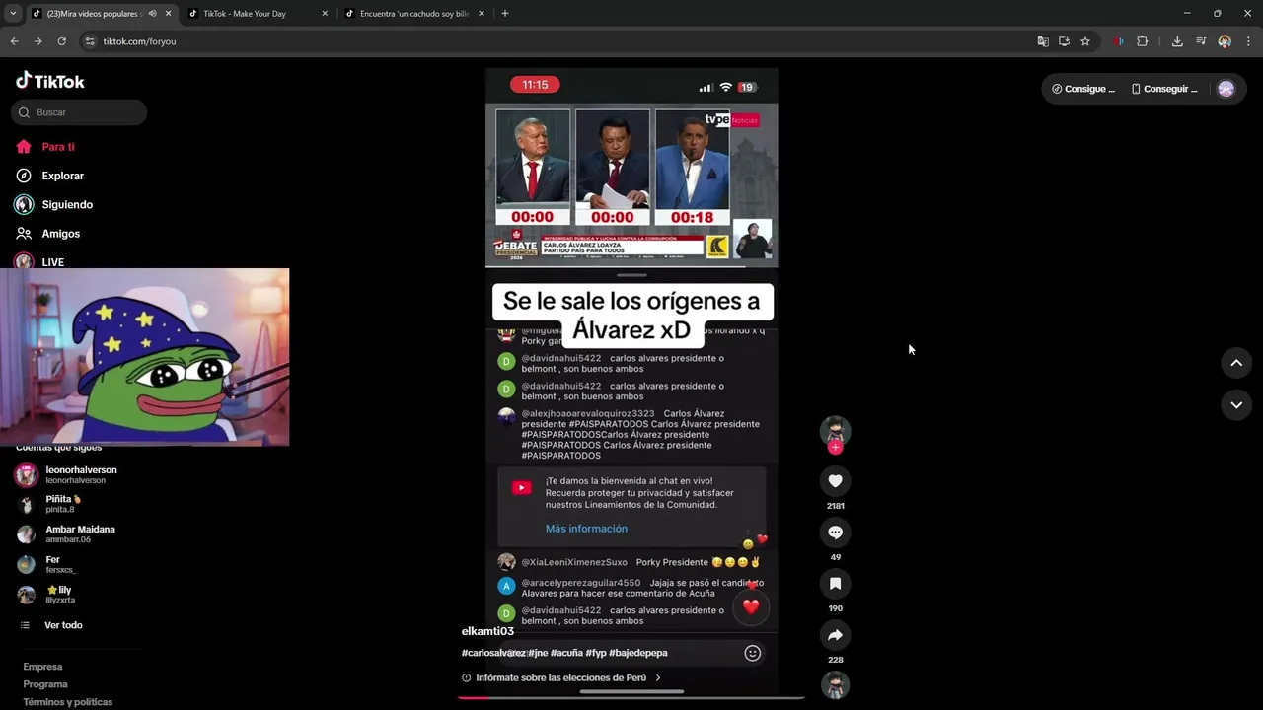
Task: Go back in browser history
Action: point(14,41)
